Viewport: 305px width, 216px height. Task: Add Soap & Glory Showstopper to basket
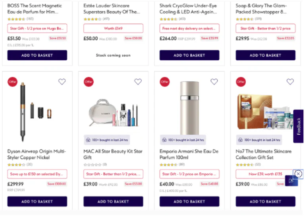coord(266,55)
